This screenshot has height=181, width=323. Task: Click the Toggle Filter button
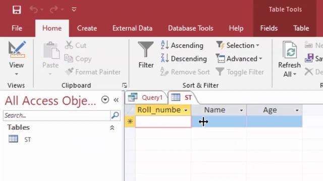click(x=240, y=72)
